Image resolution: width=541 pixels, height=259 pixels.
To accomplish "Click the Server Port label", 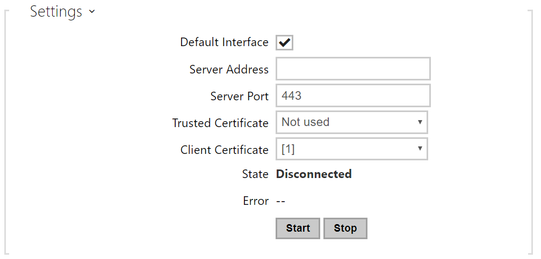I will [x=239, y=97].
